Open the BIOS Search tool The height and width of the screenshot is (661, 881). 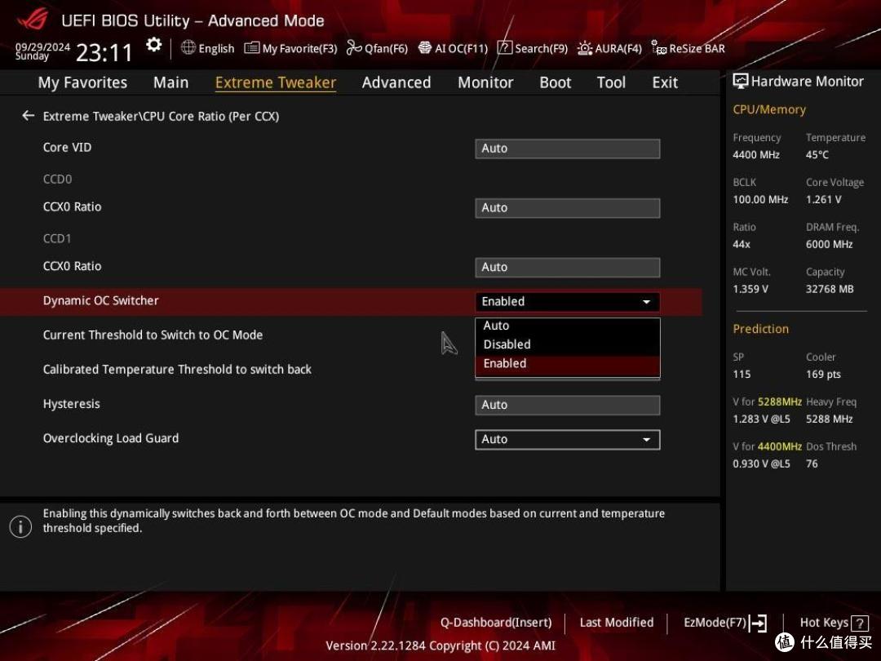tap(532, 48)
